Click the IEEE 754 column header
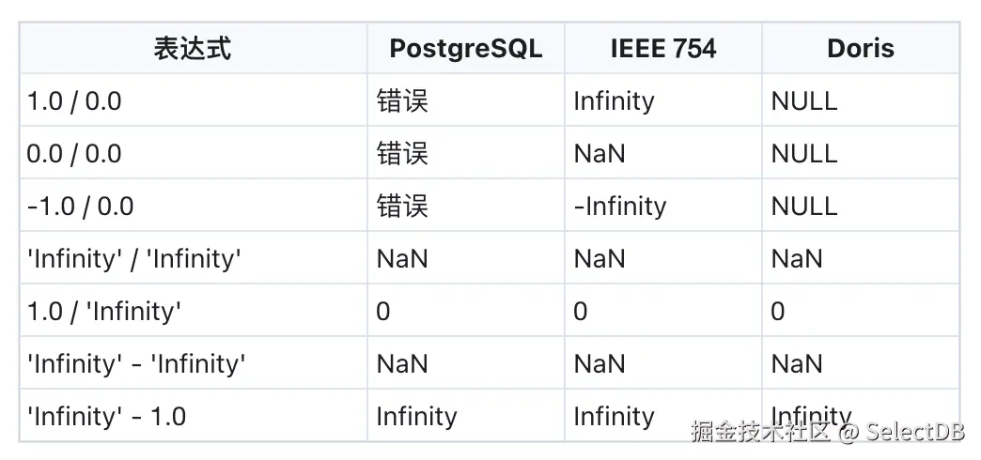This screenshot has width=981, height=460. [x=662, y=49]
